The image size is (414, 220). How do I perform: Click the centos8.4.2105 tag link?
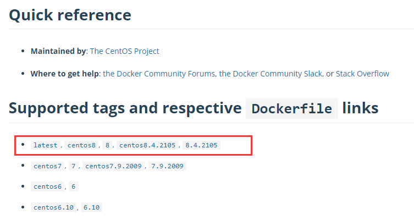(147, 145)
